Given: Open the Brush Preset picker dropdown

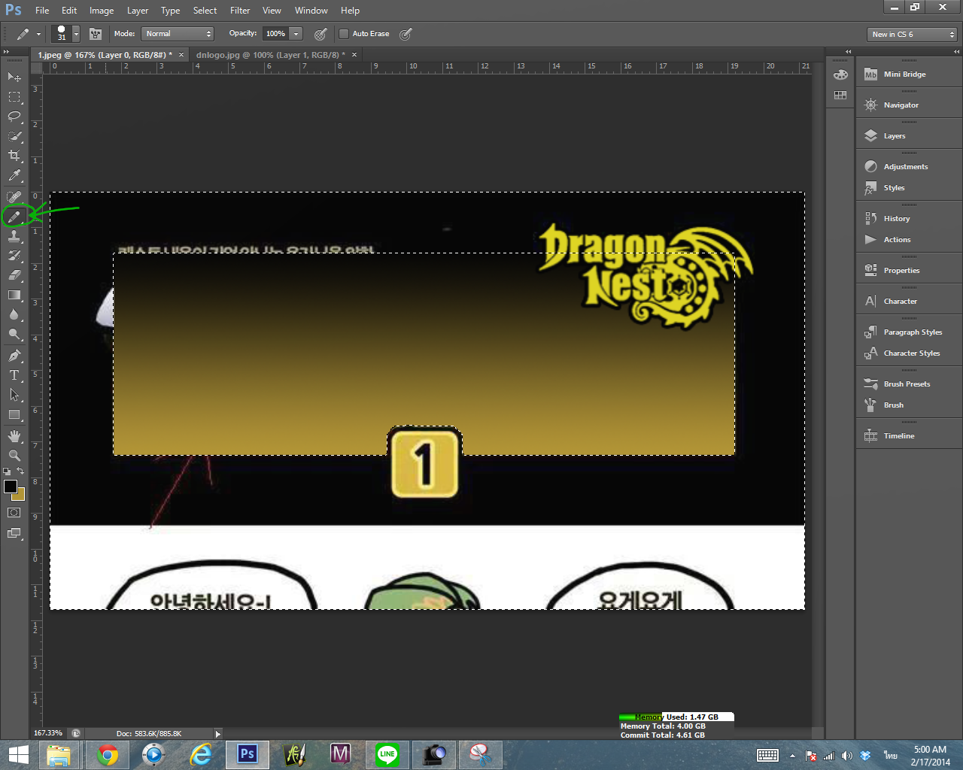Looking at the screenshot, I should pyautogui.click(x=76, y=34).
